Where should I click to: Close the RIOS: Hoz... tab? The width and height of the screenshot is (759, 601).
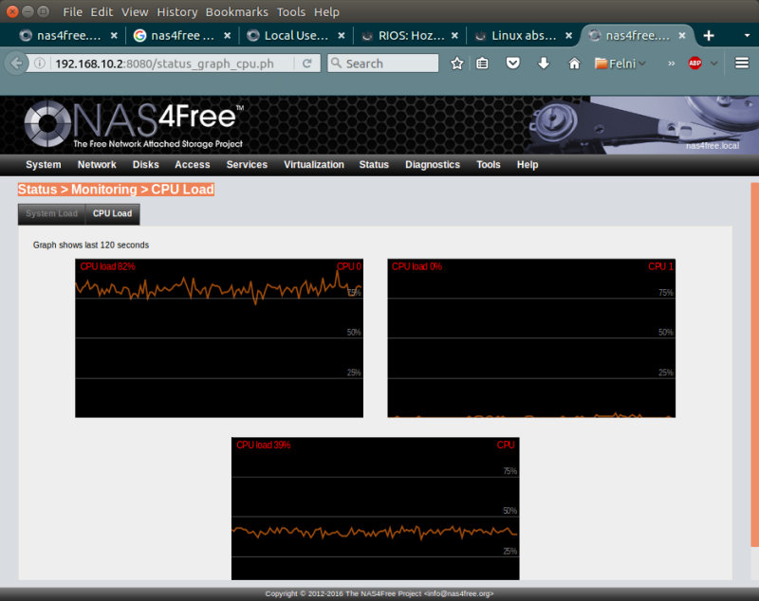[x=454, y=35]
